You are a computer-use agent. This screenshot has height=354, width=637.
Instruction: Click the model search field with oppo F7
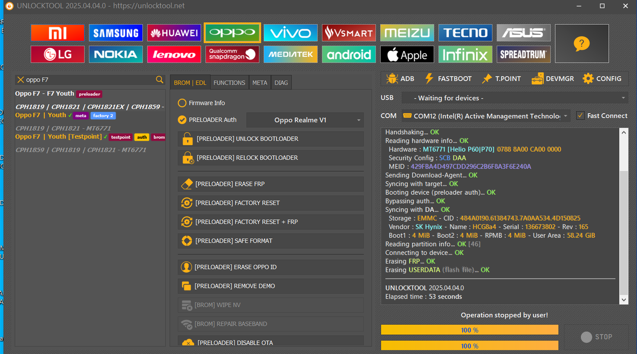point(90,79)
